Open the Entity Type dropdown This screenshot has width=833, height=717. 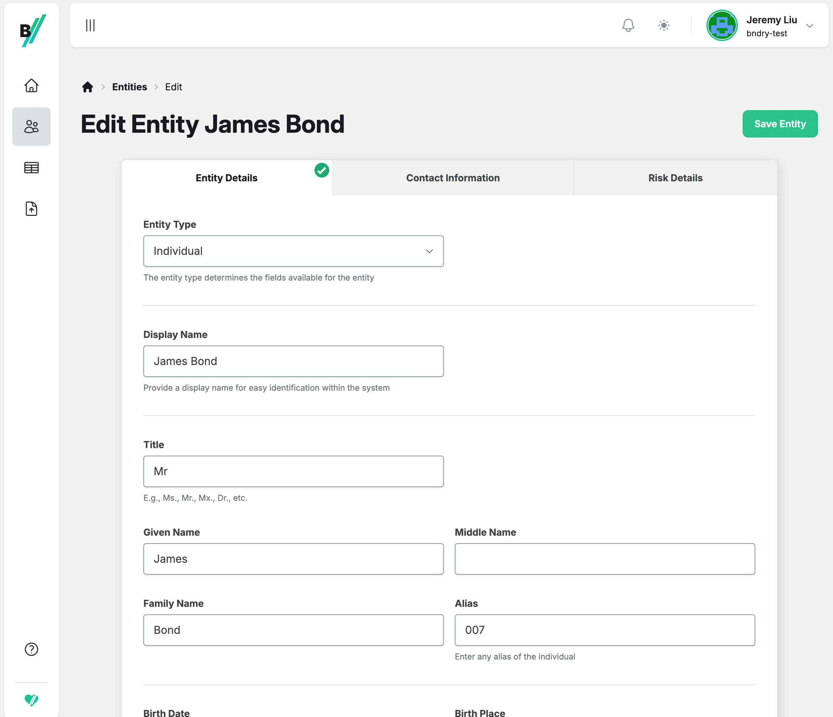click(x=294, y=251)
